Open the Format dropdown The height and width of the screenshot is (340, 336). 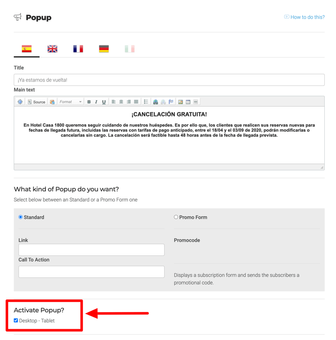pos(70,102)
